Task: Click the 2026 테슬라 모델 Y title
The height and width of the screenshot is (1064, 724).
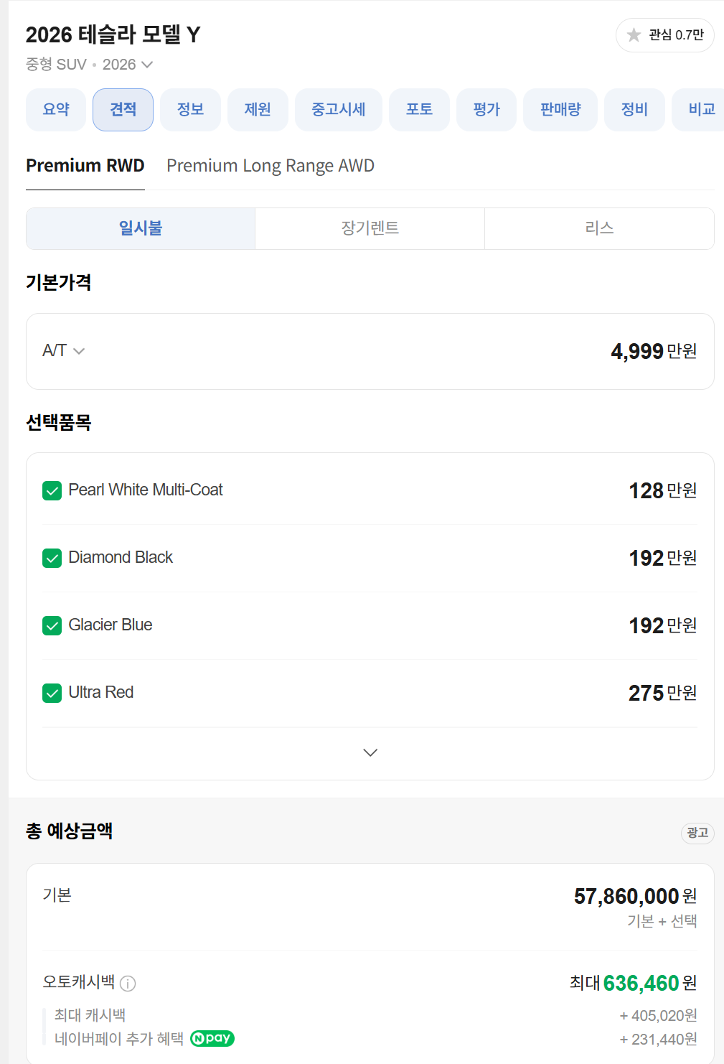Action: click(x=111, y=34)
